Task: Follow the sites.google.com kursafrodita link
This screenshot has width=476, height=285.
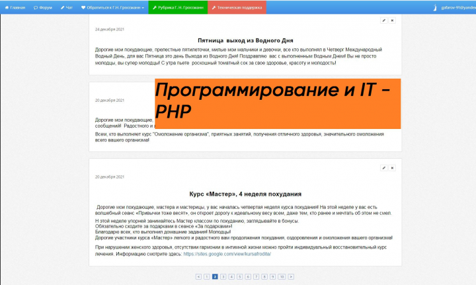Action: (x=227, y=254)
